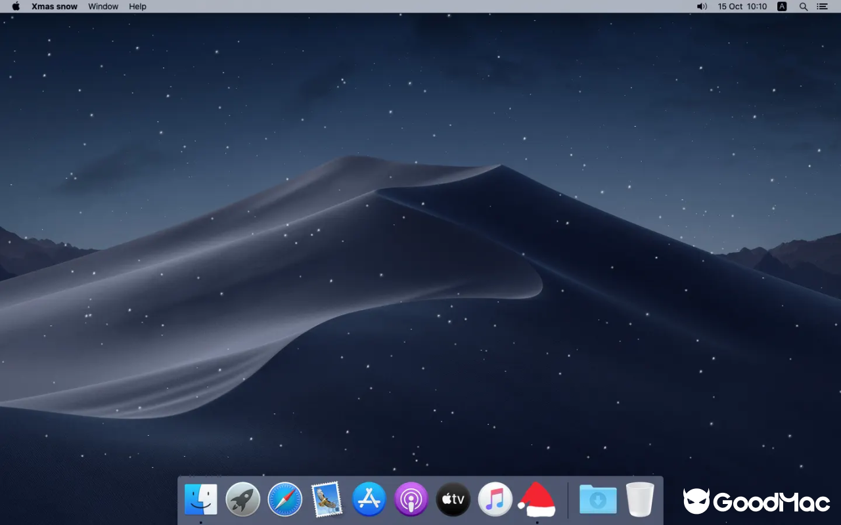Open the Apple TV app
Viewport: 841px width, 525px height.
453,499
